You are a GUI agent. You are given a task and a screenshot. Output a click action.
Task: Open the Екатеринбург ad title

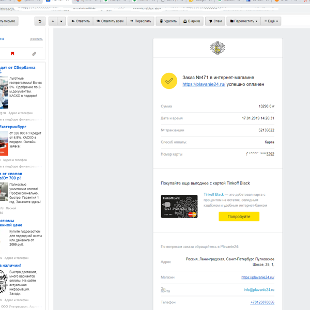(x=13, y=127)
